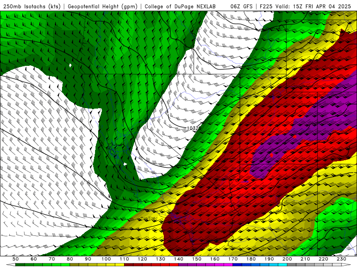
Task: Click the '100' value on the colorbar scale
Action: (x=106, y=259)
